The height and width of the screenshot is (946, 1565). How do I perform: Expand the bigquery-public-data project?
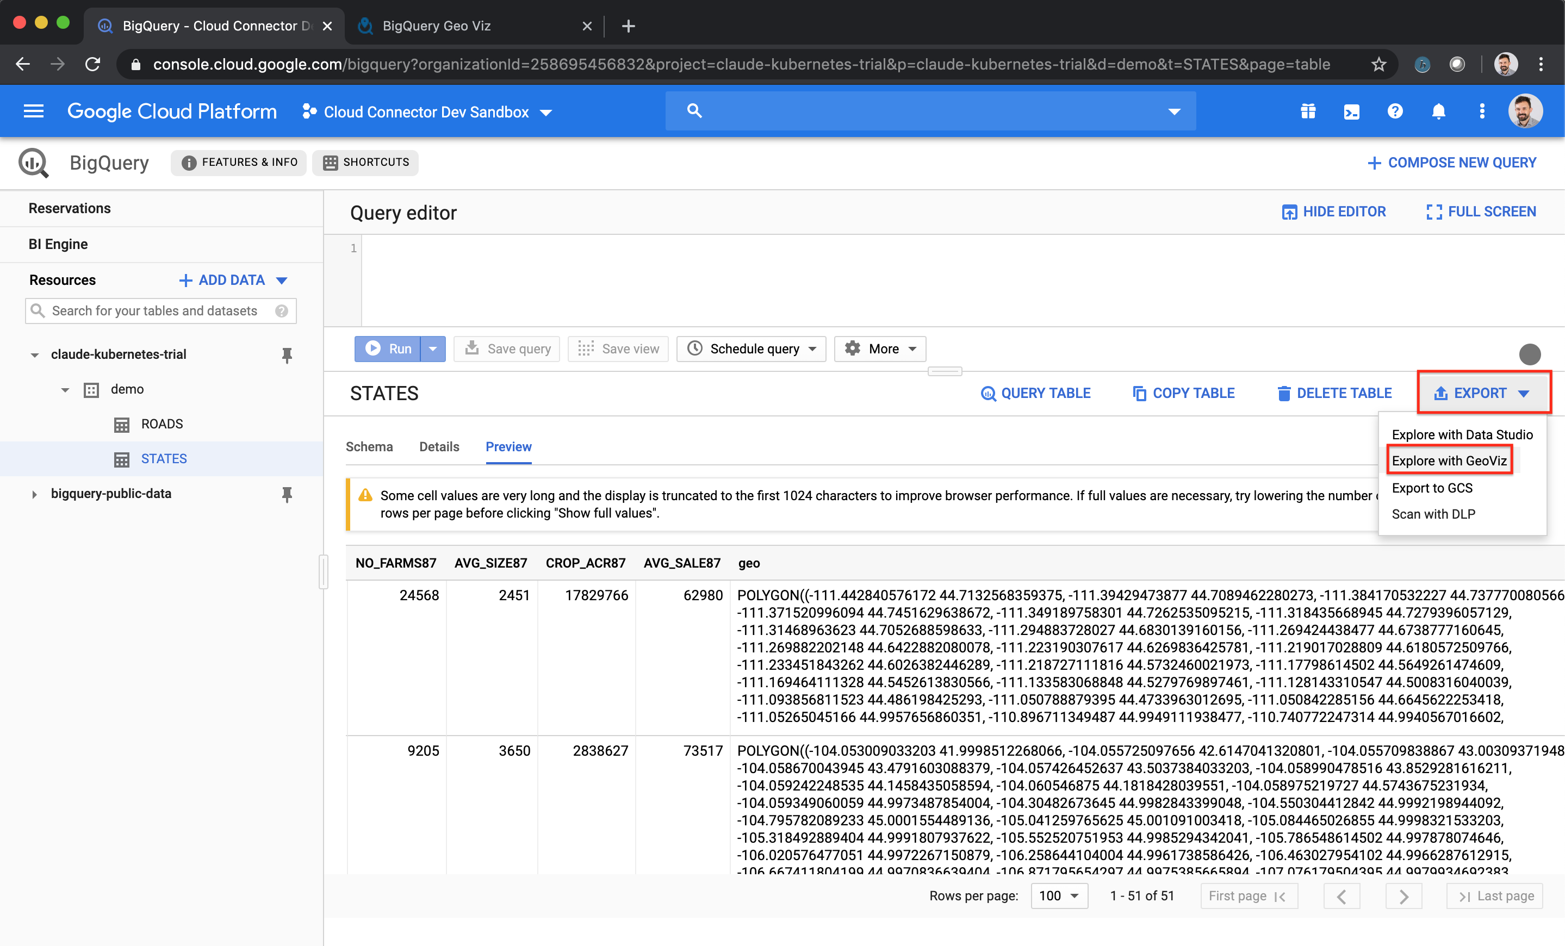[x=34, y=494]
